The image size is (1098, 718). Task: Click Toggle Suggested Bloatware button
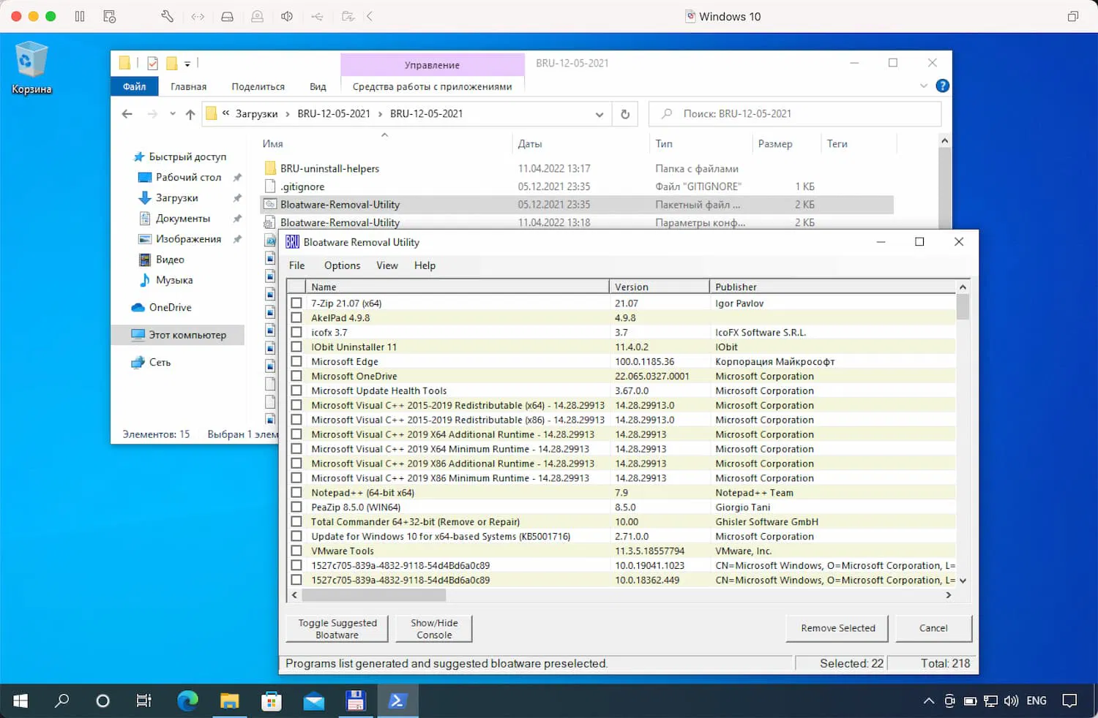pyautogui.click(x=337, y=629)
